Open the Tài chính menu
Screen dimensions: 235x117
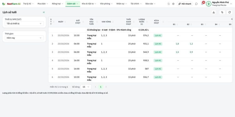[x=136, y=4]
